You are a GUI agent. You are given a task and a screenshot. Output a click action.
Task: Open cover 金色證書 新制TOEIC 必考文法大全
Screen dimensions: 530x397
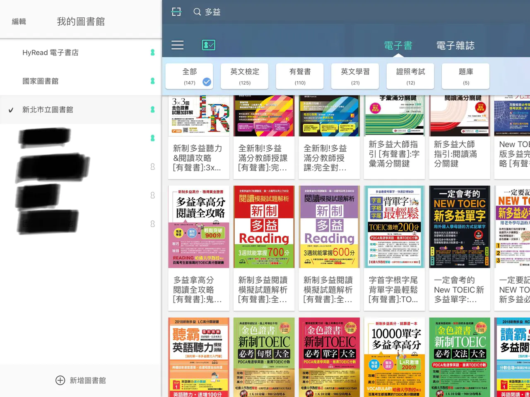(x=460, y=357)
